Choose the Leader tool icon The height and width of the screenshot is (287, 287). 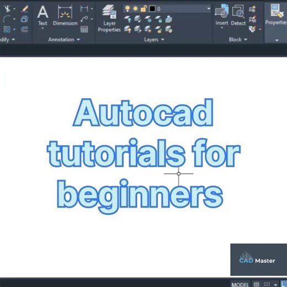[x=84, y=19]
